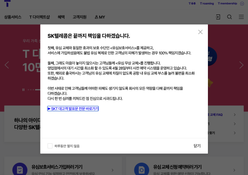
Task: Go to next banner slide arrow
Action: pyautogui.click(x=241, y=65)
